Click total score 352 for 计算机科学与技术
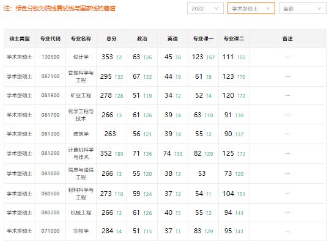This screenshot has height=243, width=329. [106, 153]
